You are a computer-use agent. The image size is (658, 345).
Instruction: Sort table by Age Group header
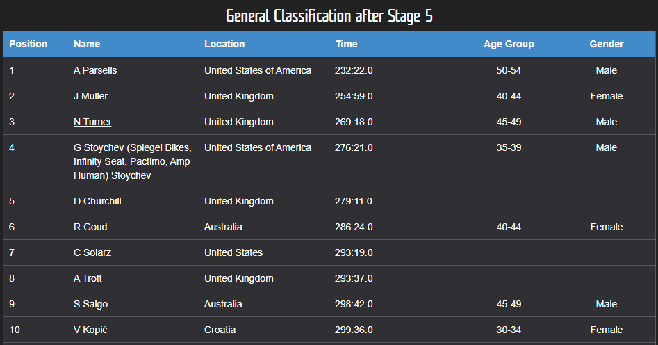(x=509, y=44)
